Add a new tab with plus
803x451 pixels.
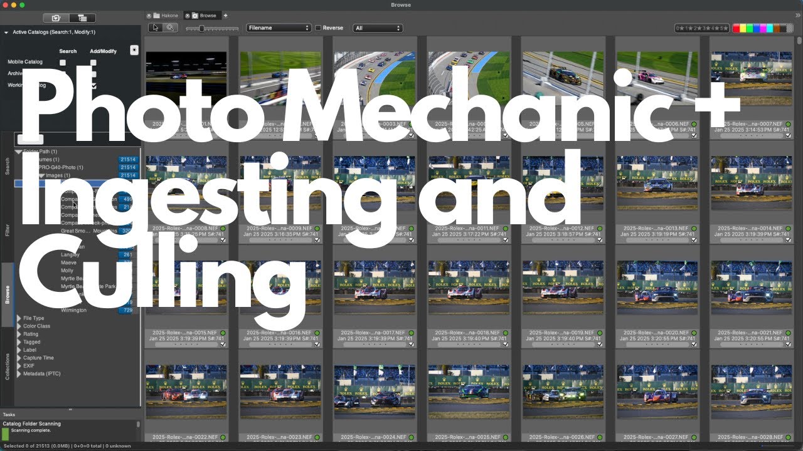pyautogui.click(x=225, y=15)
